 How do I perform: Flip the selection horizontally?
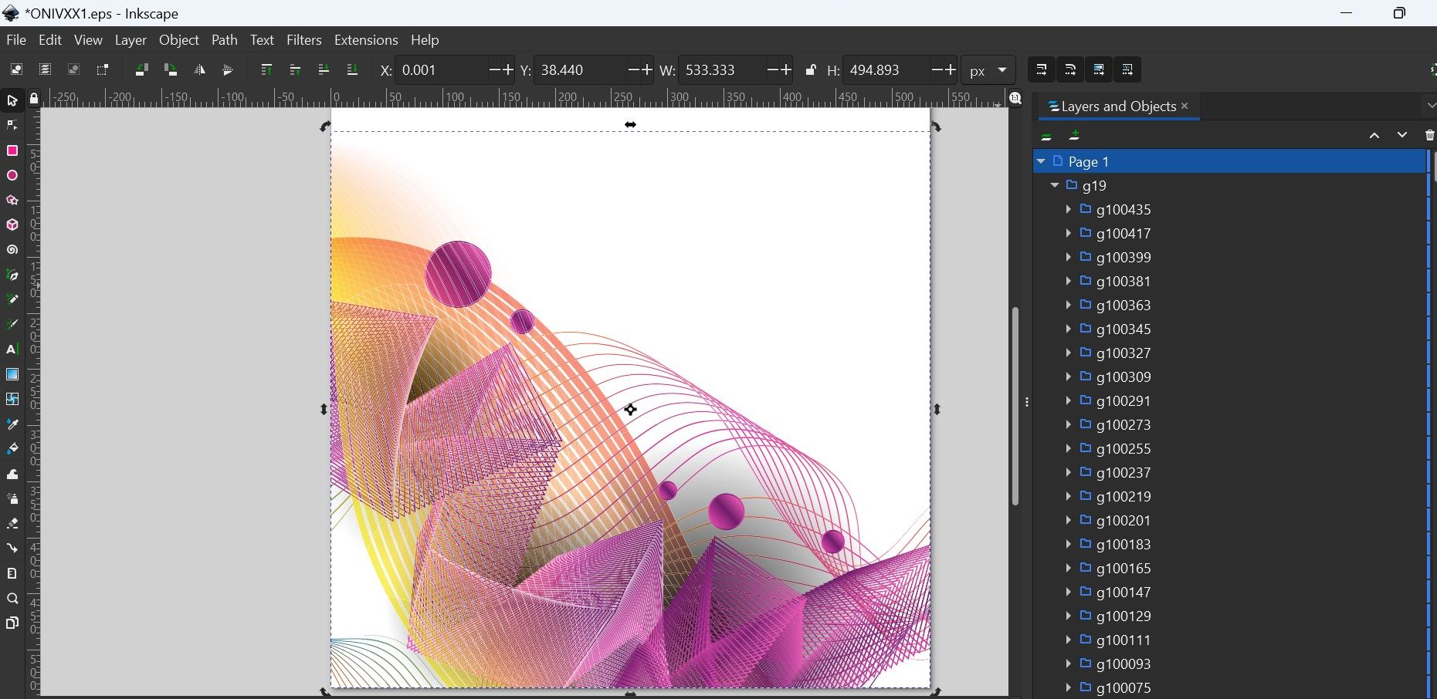coord(200,69)
